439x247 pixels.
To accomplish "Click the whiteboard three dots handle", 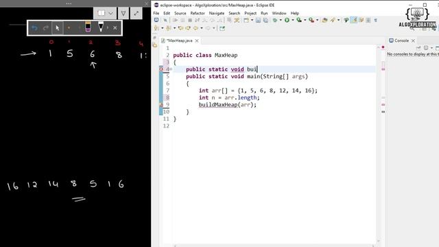I will (x=69, y=3).
